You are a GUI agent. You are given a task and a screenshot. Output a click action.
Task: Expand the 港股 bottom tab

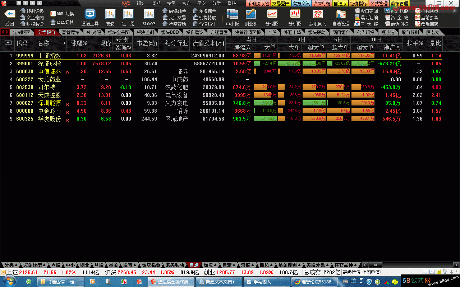click(248, 265)
